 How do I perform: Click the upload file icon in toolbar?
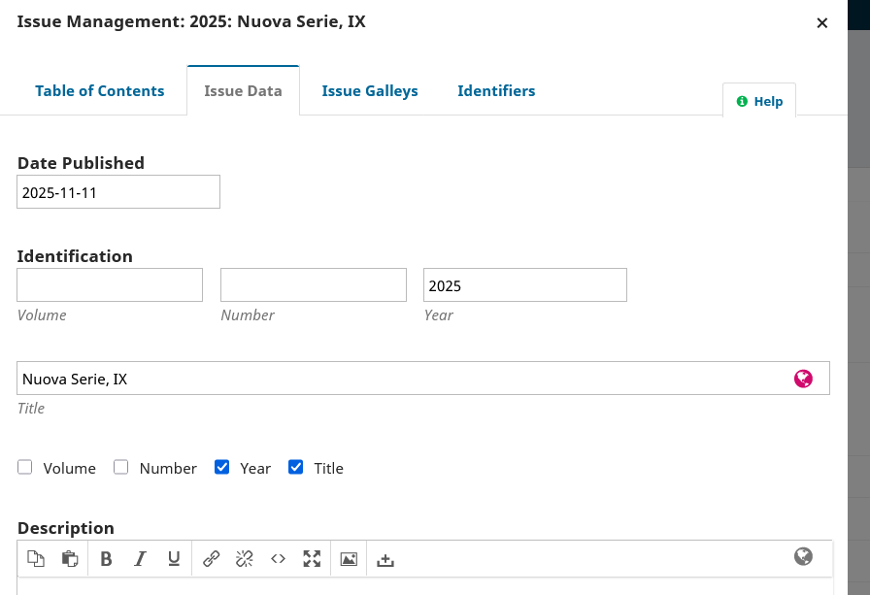pyautogui.click(x=385, y=559)
